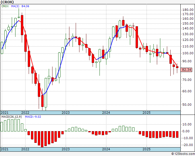Click the 150.00 price axis label
This screenshot has height=156, width=195.
(188, 23)
